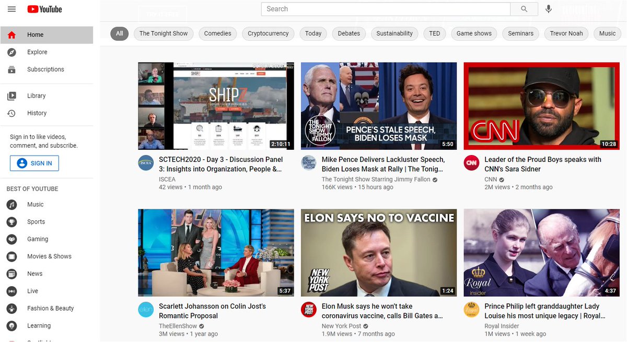Click the search magnifier button
This screenshot has width=627, height=342.
point(524,9)
